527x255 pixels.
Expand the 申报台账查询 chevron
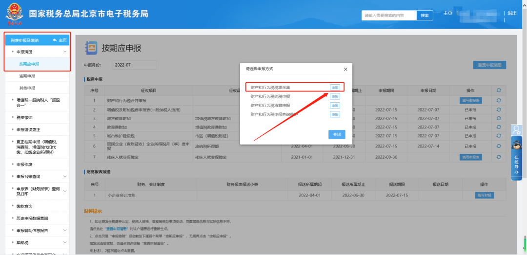click(x=65, y=176)
